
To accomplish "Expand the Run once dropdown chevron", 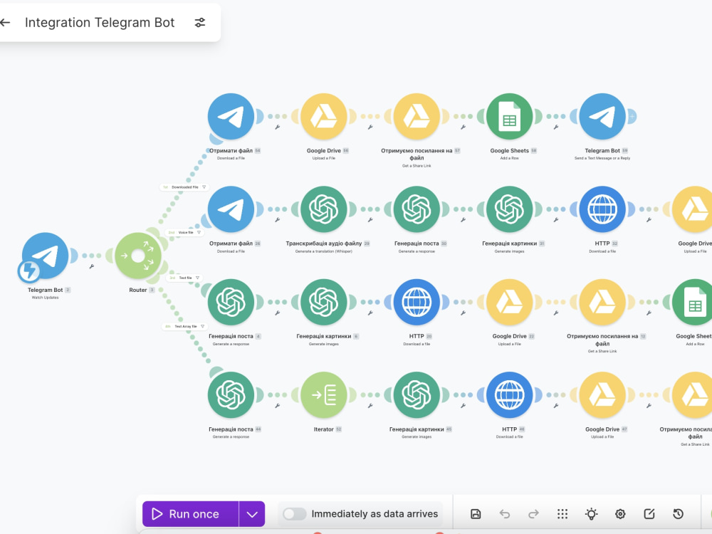I will (252, 514).
